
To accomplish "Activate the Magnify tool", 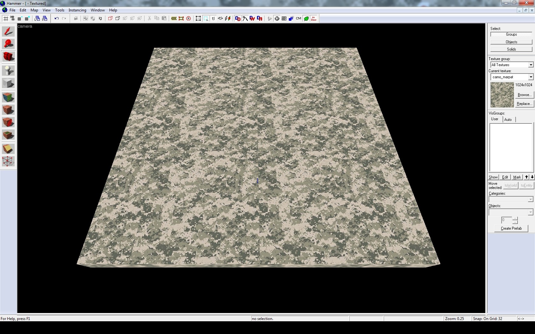I will pyautogui.click(x=8, y=44).
